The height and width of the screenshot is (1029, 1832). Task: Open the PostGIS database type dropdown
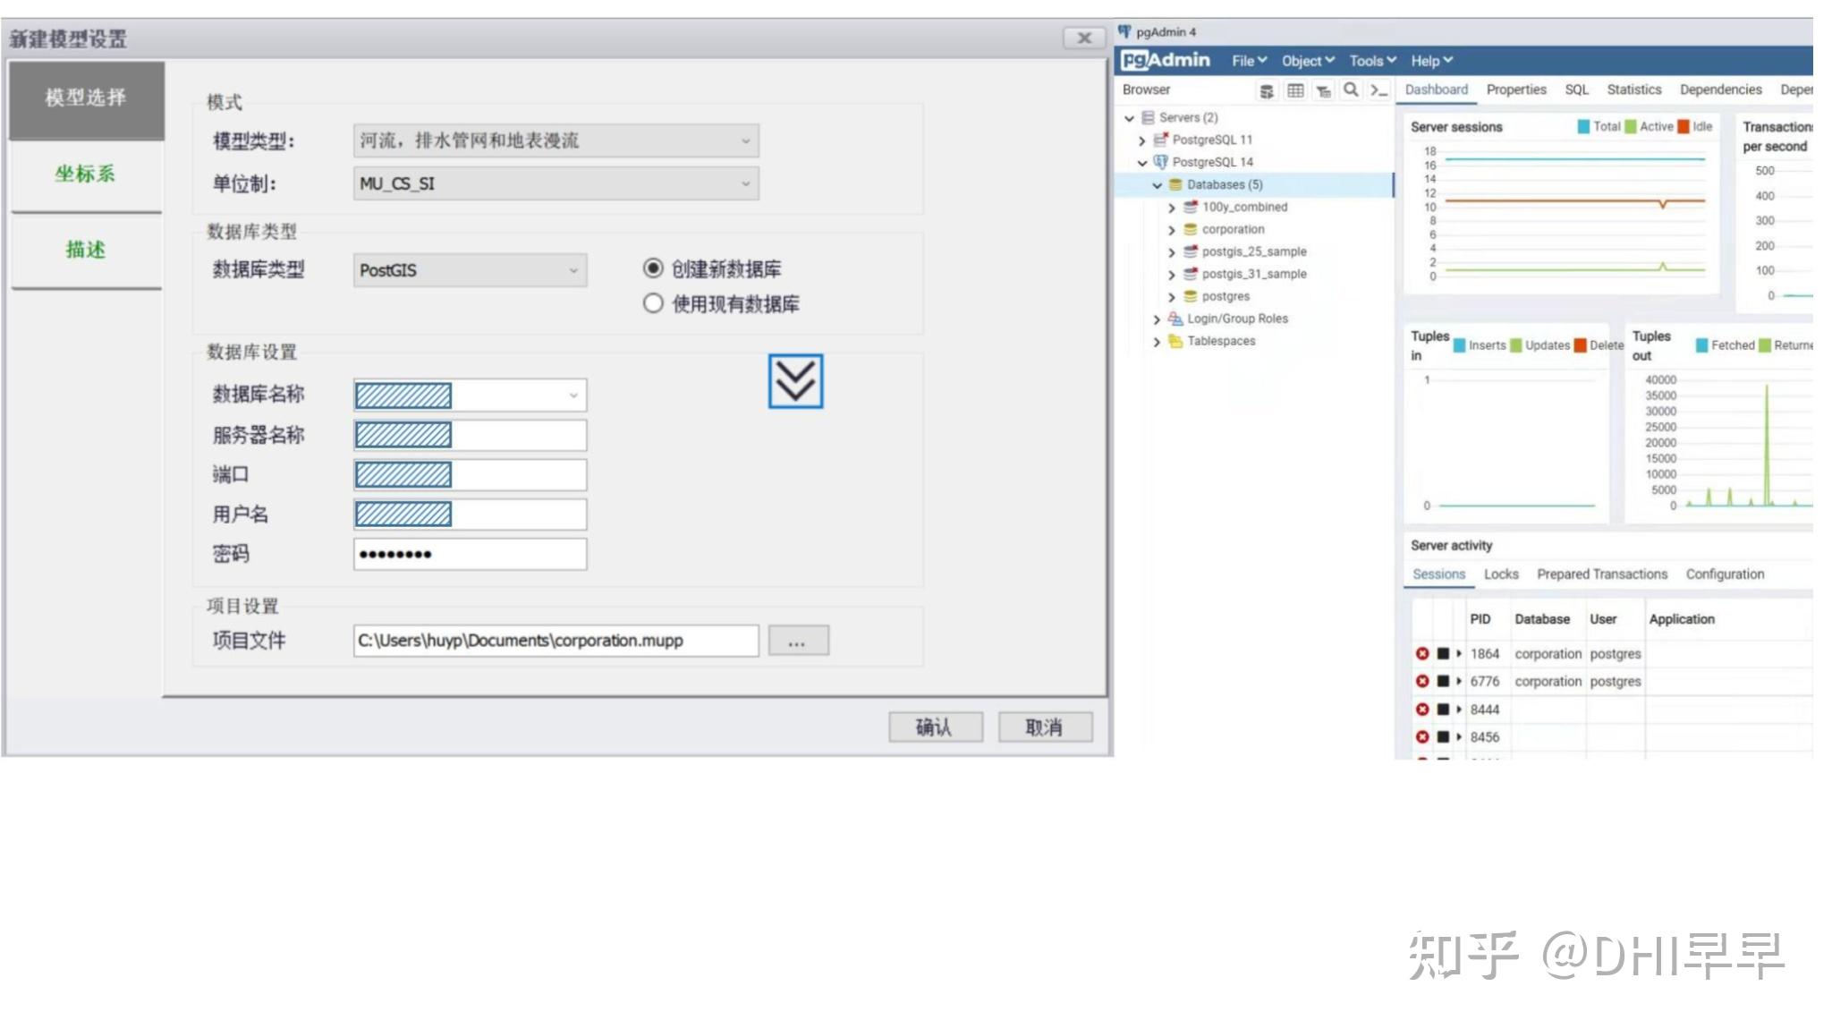470,270
